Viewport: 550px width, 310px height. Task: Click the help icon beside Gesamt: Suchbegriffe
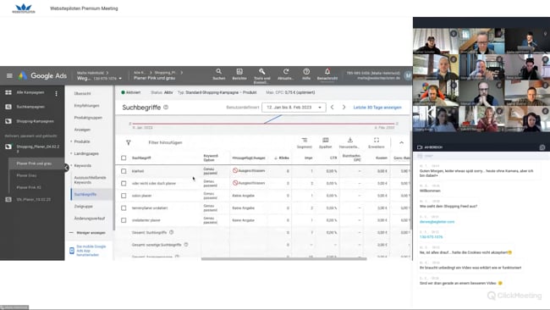172,232
